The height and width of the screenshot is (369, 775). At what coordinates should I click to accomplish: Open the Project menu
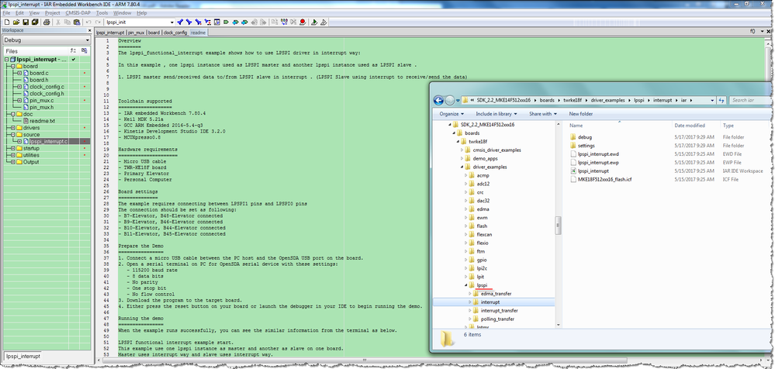pyautogui.click(x=52, y=12)
